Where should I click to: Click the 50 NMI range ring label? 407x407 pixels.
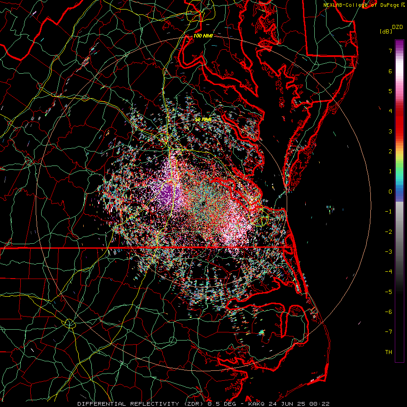(x=203, y=119)
